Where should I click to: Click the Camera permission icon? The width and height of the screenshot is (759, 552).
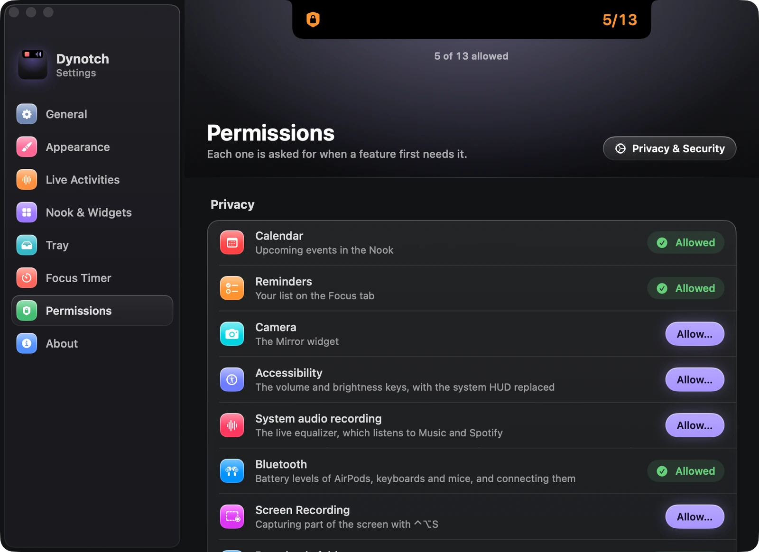pos(232,334)
